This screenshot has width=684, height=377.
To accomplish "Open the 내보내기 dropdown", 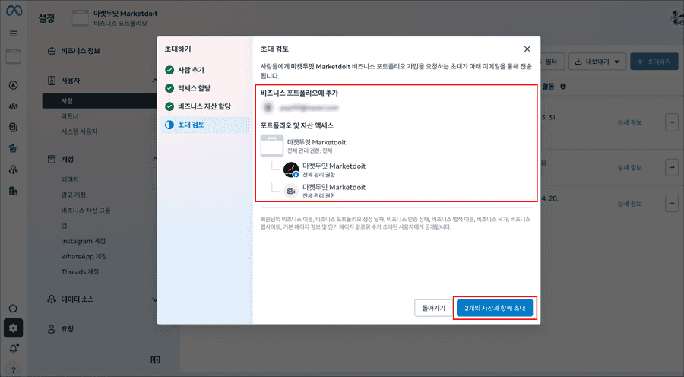I will [x=597, y=62].
